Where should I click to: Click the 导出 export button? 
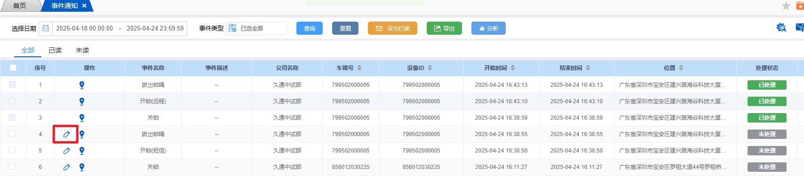pyautogui.click(x=444, y=28)
